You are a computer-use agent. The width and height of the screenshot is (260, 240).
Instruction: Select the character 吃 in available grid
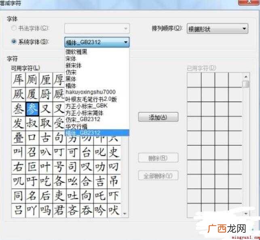pos(46,182)
